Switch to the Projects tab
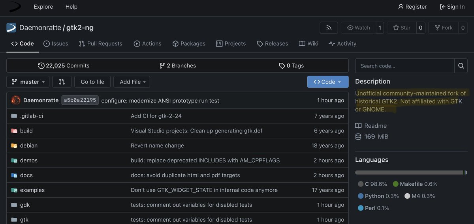 [x=231, y=44]
